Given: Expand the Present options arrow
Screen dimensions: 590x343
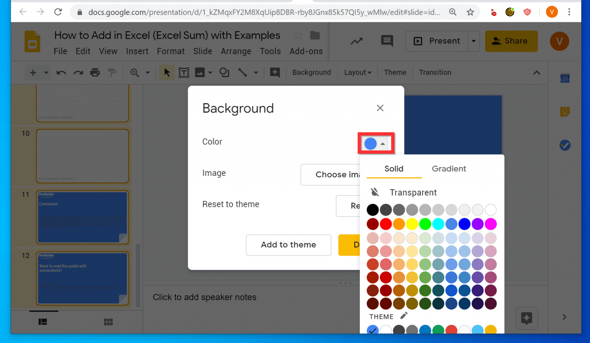Looking at the screenshot, I should [x=474, y=41].
